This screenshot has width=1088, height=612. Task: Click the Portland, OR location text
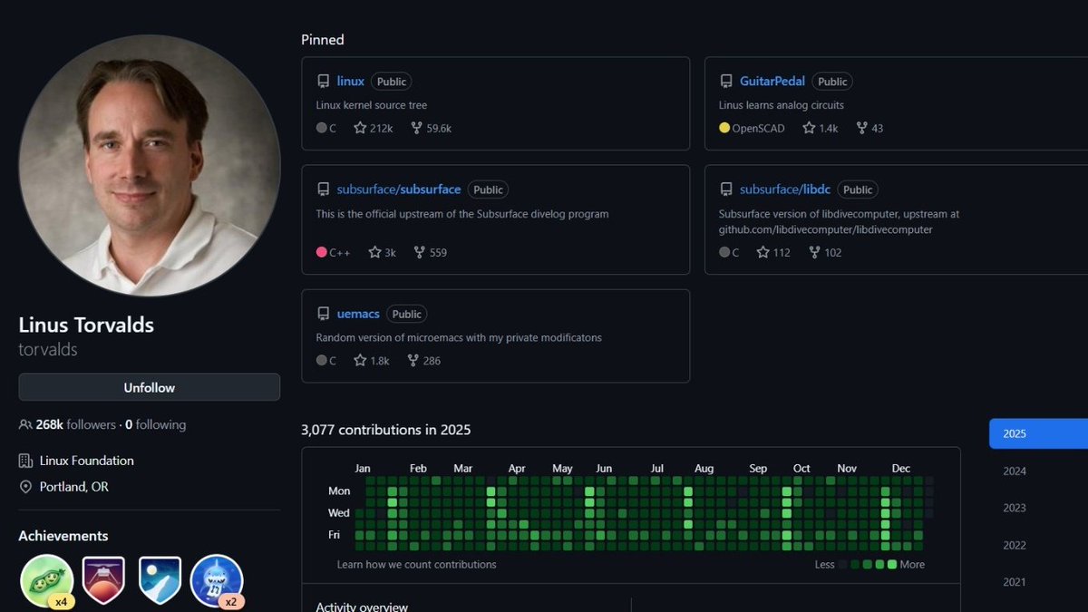click(74, 487)
